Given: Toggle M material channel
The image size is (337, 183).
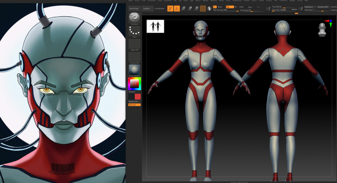Looking at the screenshot, I should 236,7.
